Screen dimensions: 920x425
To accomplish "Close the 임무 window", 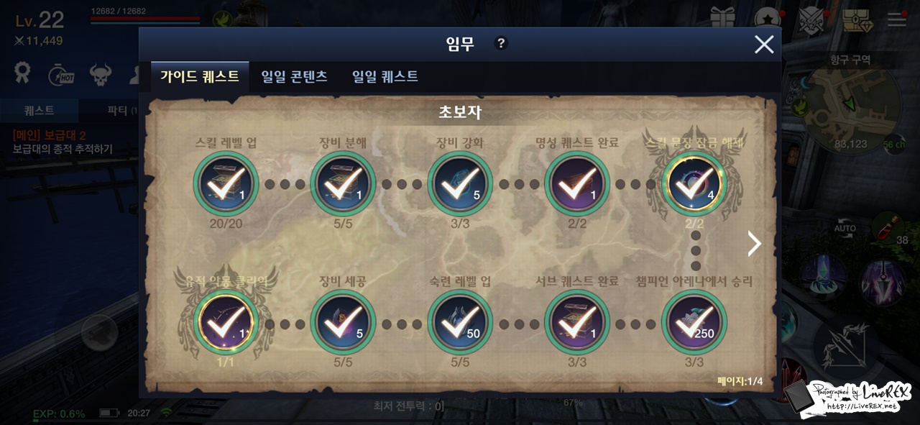I will click(764, 45).
